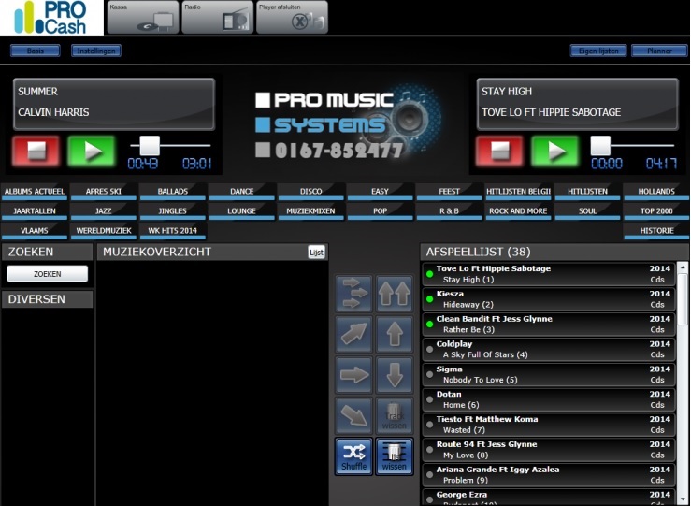Click the right arrow add-to-playlist button
The width and height of the screenshot is (691, 506).
click(353, 375)
